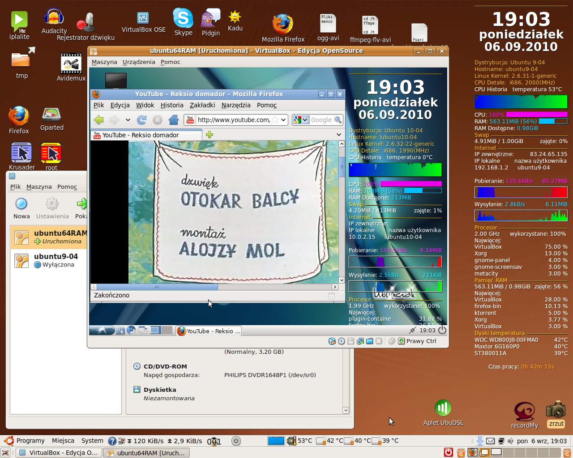Open the Avidemux desktop icon
573x458 pixels.
pos(71,68)
